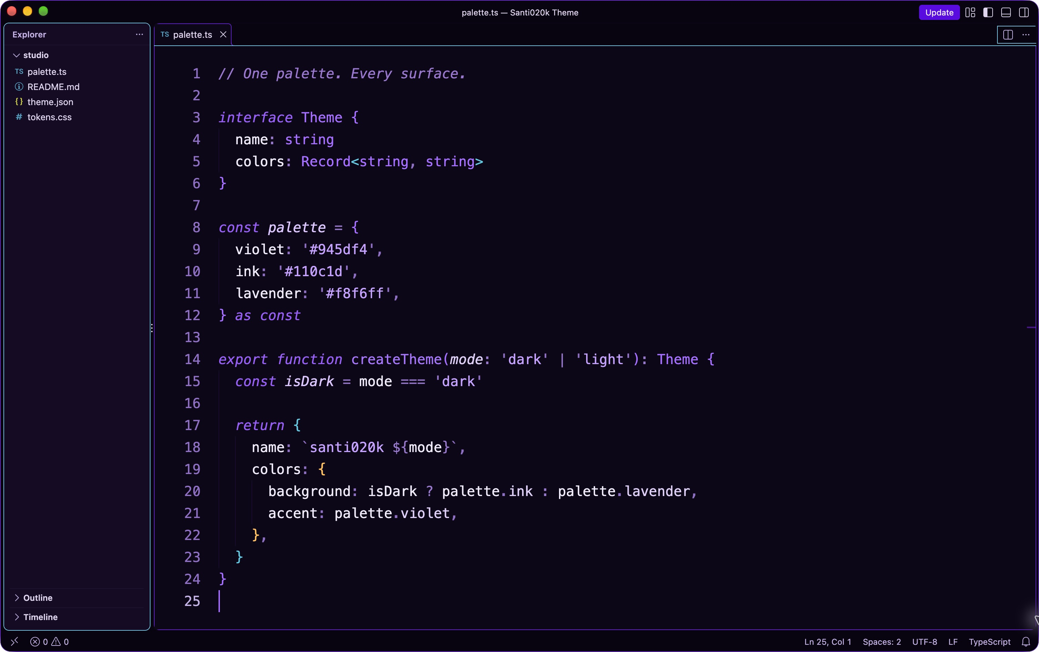The image size is (1039, 652).
Task: Click the hash icon beside tokens.css
Action: pyautogui.click(x=19, y=117)
